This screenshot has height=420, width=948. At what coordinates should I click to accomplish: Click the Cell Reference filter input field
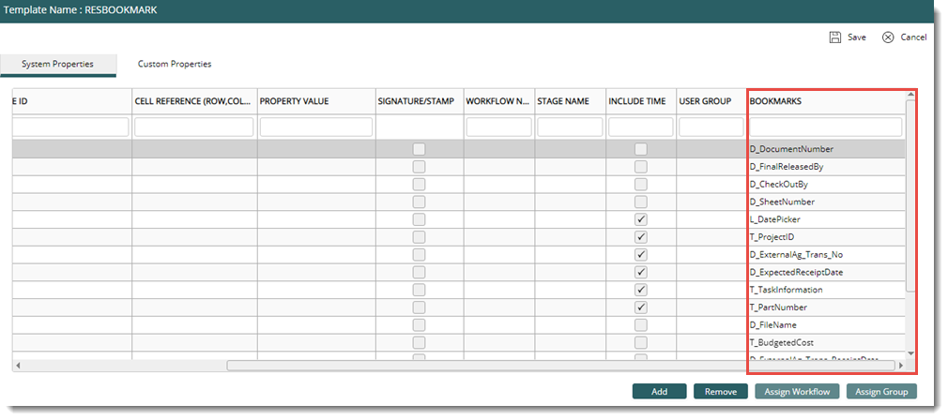pos(194,127)
